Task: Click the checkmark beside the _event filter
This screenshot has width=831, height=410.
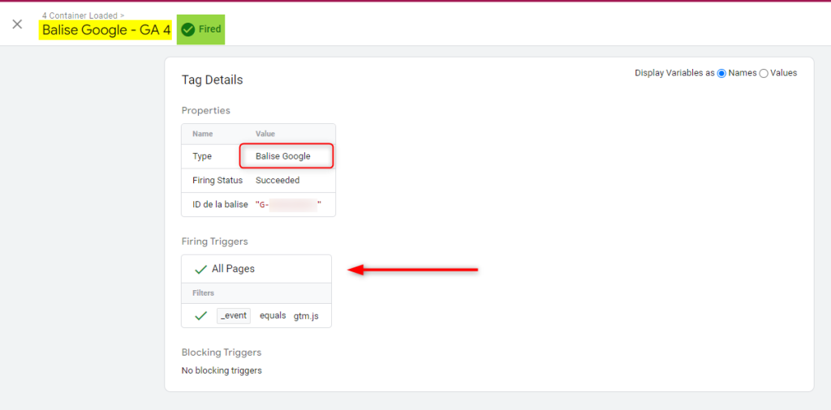Action: pos(200,316)
